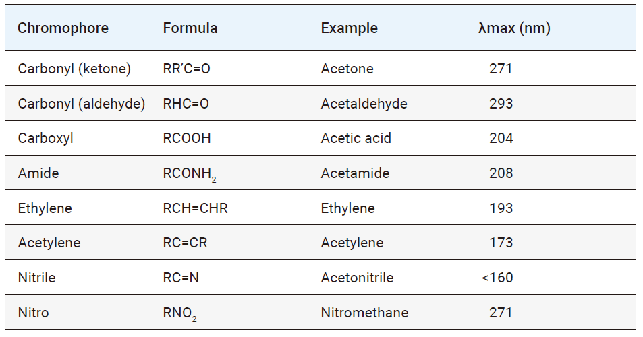Click the Acetaldehyde example cell
The height and width of the screenshot is (337, 643).
tap(364, 104)
